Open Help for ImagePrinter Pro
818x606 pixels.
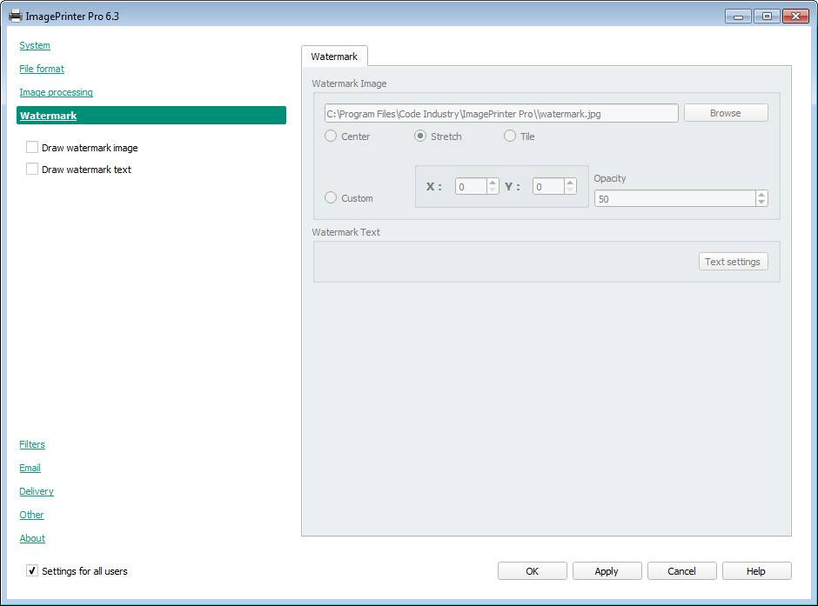(x=756, y=571)
